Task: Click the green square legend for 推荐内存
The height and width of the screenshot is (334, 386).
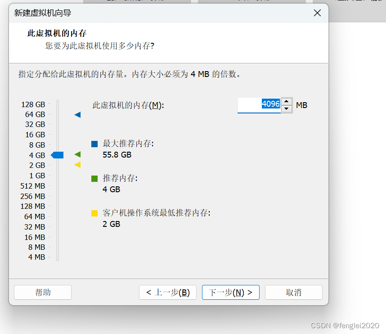Action: (94, 178)
